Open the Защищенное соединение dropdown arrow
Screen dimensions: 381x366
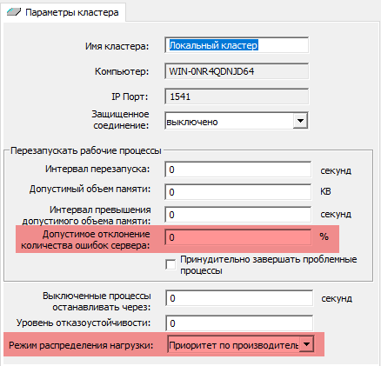click(300, 121)
